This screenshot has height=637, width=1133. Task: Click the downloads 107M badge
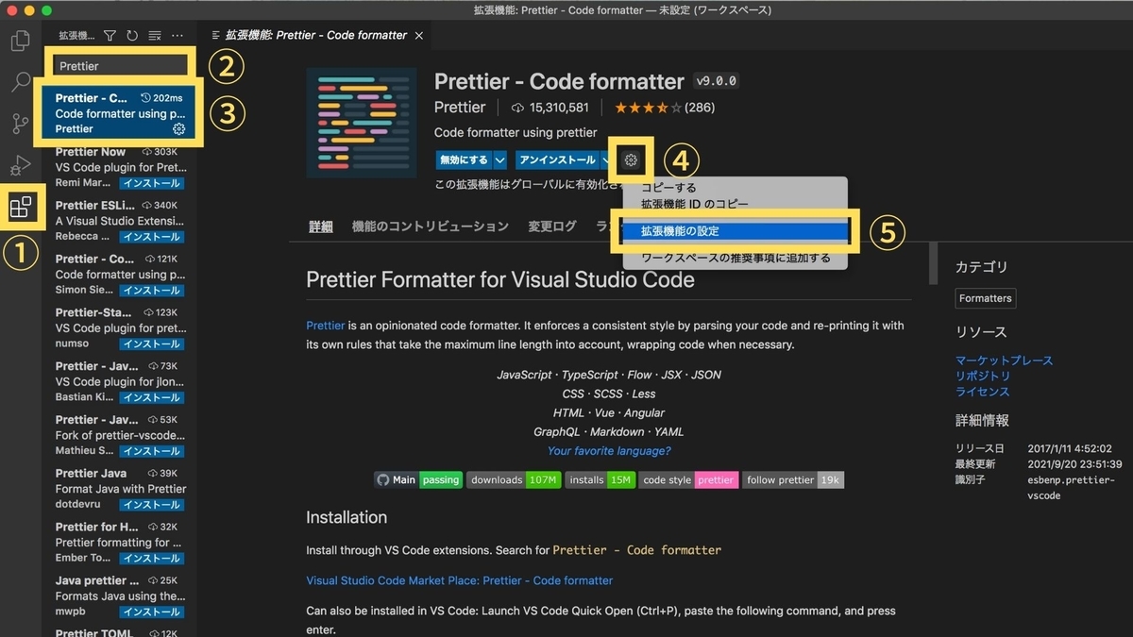[514, 479]
